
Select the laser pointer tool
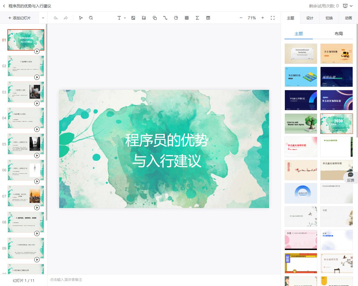click(x=81, y=18)
